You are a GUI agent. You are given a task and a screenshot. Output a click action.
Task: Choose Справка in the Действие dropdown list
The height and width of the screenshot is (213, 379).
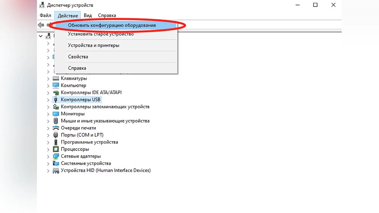116,68
